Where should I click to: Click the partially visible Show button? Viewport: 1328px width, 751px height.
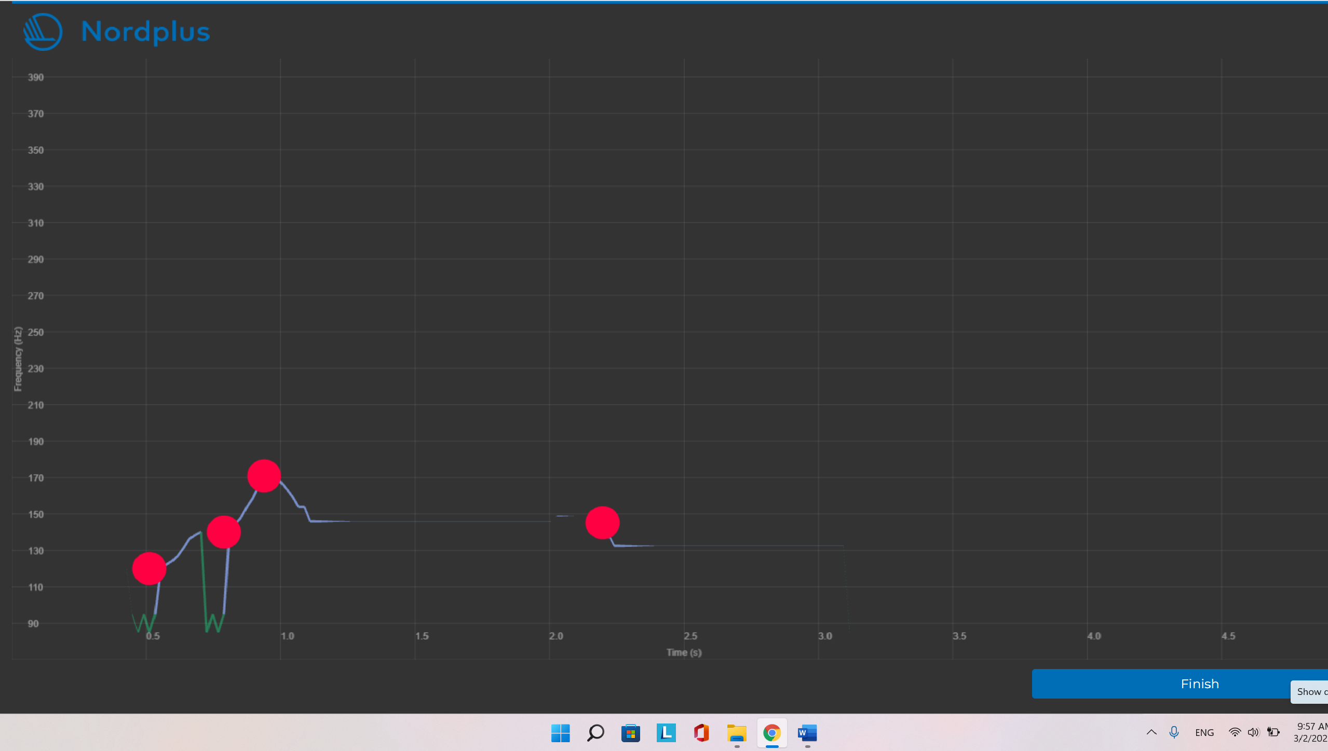point(1310,692)
